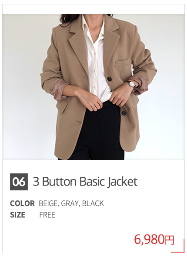Select the GRAY color option
Viewport: 187px width, 262px height.
pos(70,203)
